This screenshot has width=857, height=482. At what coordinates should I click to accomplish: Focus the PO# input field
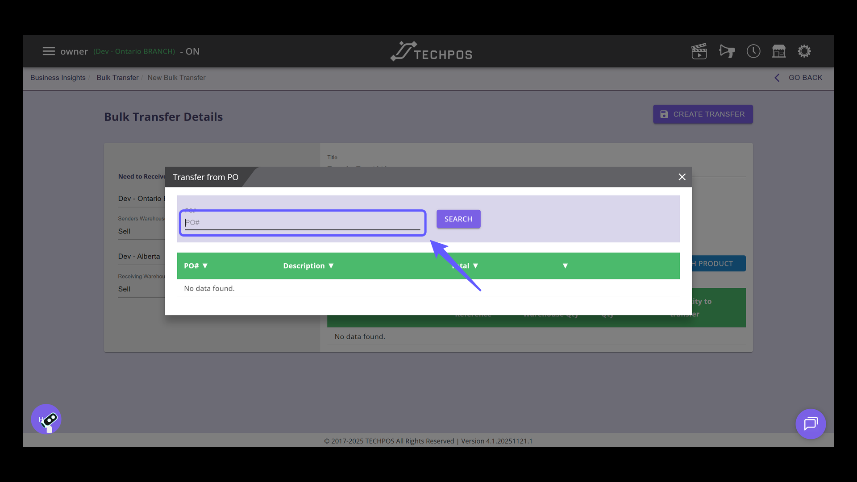[303, 222]
